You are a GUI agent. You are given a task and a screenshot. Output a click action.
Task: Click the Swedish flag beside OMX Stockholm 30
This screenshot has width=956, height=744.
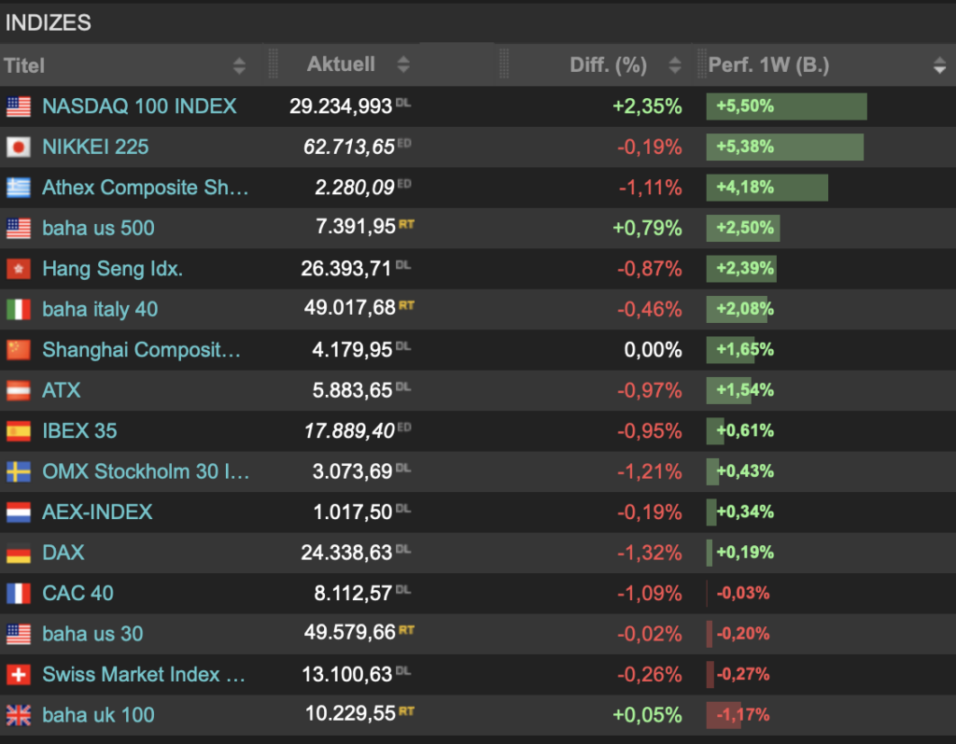tap(19, 472)
